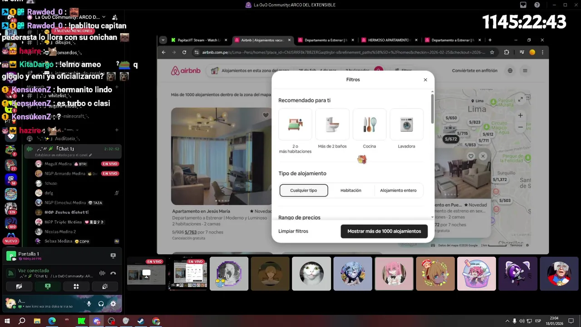The width and height of the screenshot is (581, 327).
Task: Zoom out on the Airbnb map
Action: pos(521,127)
